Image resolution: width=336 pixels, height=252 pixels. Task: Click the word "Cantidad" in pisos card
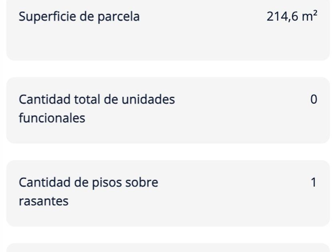[40, 182]
